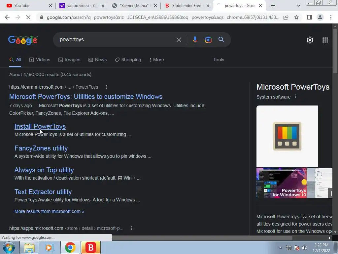Viewport: 338px width, 254px height.
Task: Open More results from microsoft.com
Action: click(49, 211)
